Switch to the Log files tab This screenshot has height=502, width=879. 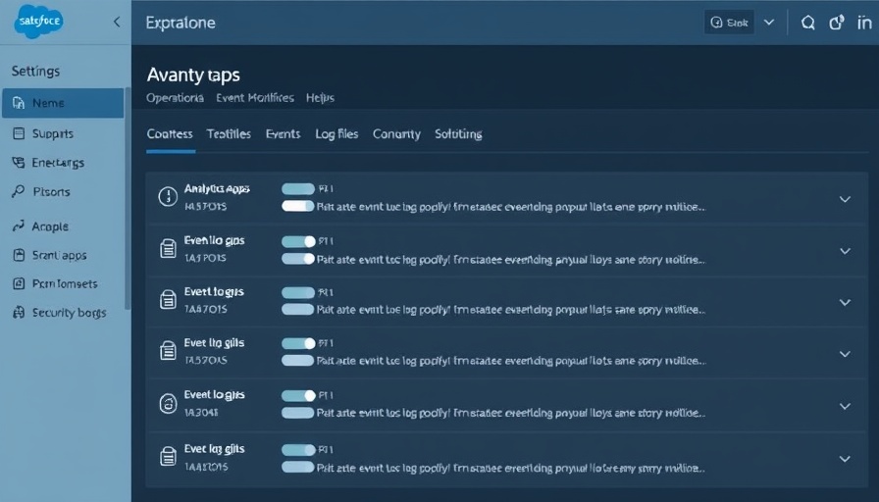(336, 134)
